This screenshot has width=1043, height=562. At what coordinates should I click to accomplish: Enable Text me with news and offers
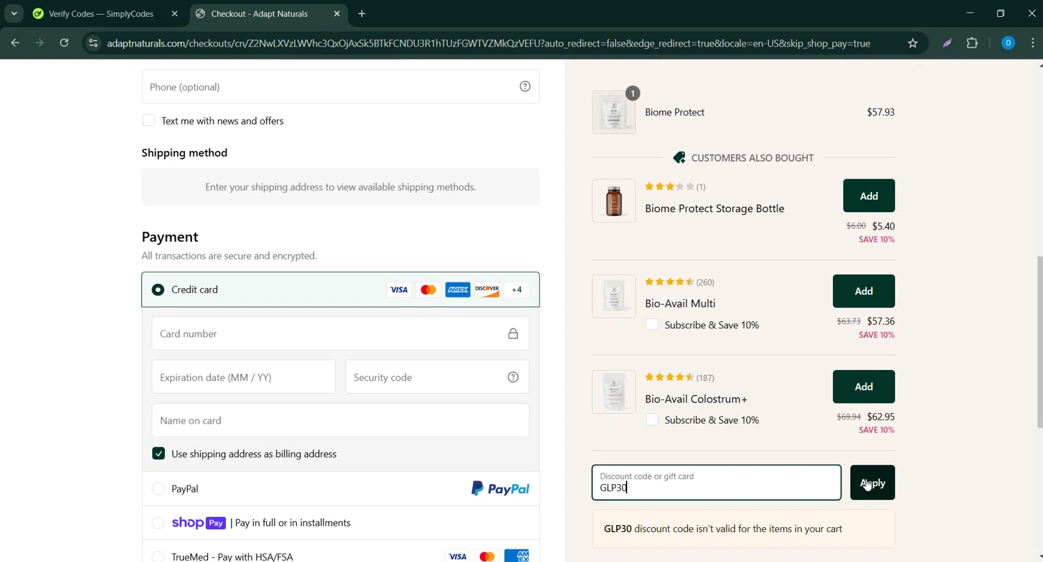[148, 120]
